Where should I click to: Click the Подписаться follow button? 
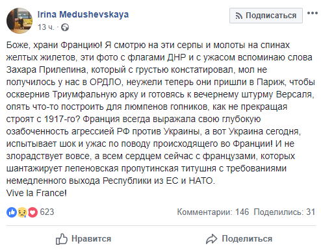point(266,16)
